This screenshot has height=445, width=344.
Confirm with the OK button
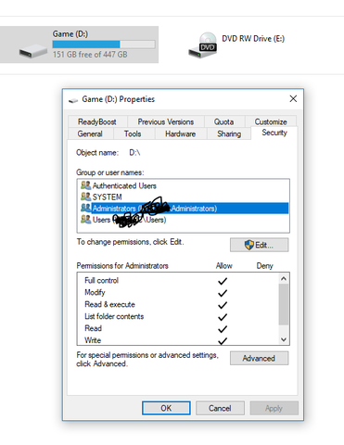[166, 408]
